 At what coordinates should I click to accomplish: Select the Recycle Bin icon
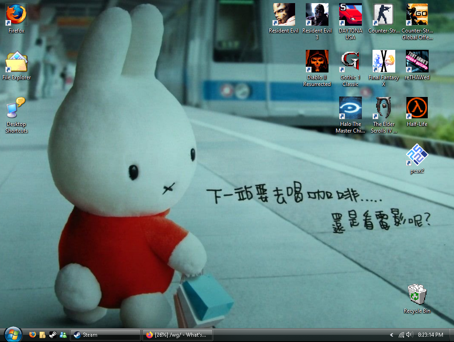click(x=417, y=298)
